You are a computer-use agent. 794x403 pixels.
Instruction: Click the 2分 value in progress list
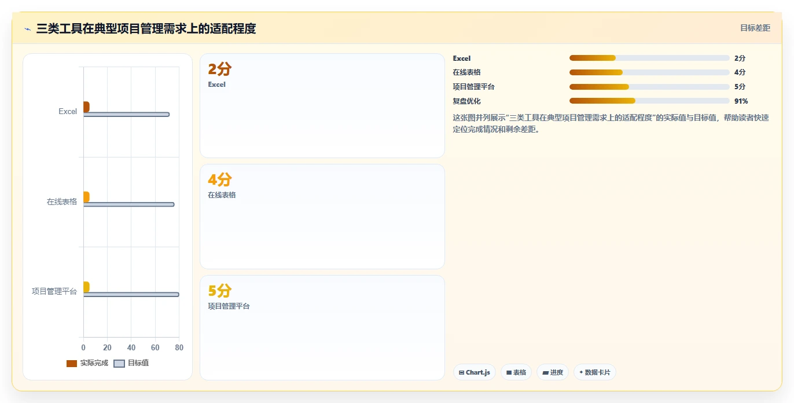pyautogui.click(x=740, y=58)
